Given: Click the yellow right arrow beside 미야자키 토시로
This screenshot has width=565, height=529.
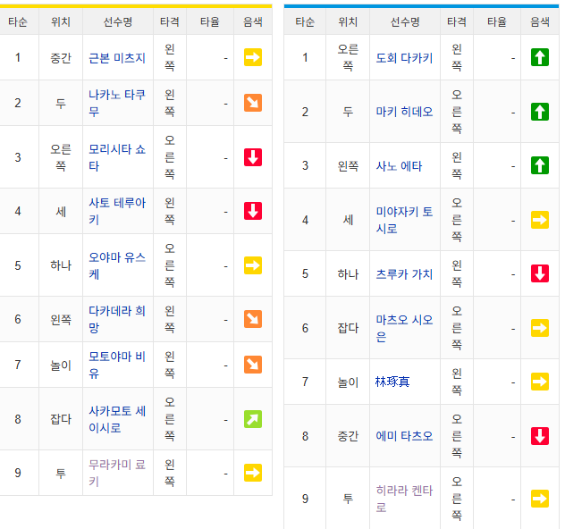Looking at the screenshot, I should tap(540, 220).
